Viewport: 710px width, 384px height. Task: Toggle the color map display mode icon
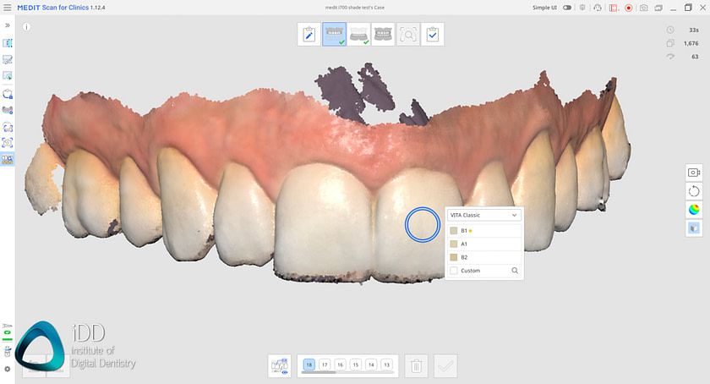[x=695, y=210]
